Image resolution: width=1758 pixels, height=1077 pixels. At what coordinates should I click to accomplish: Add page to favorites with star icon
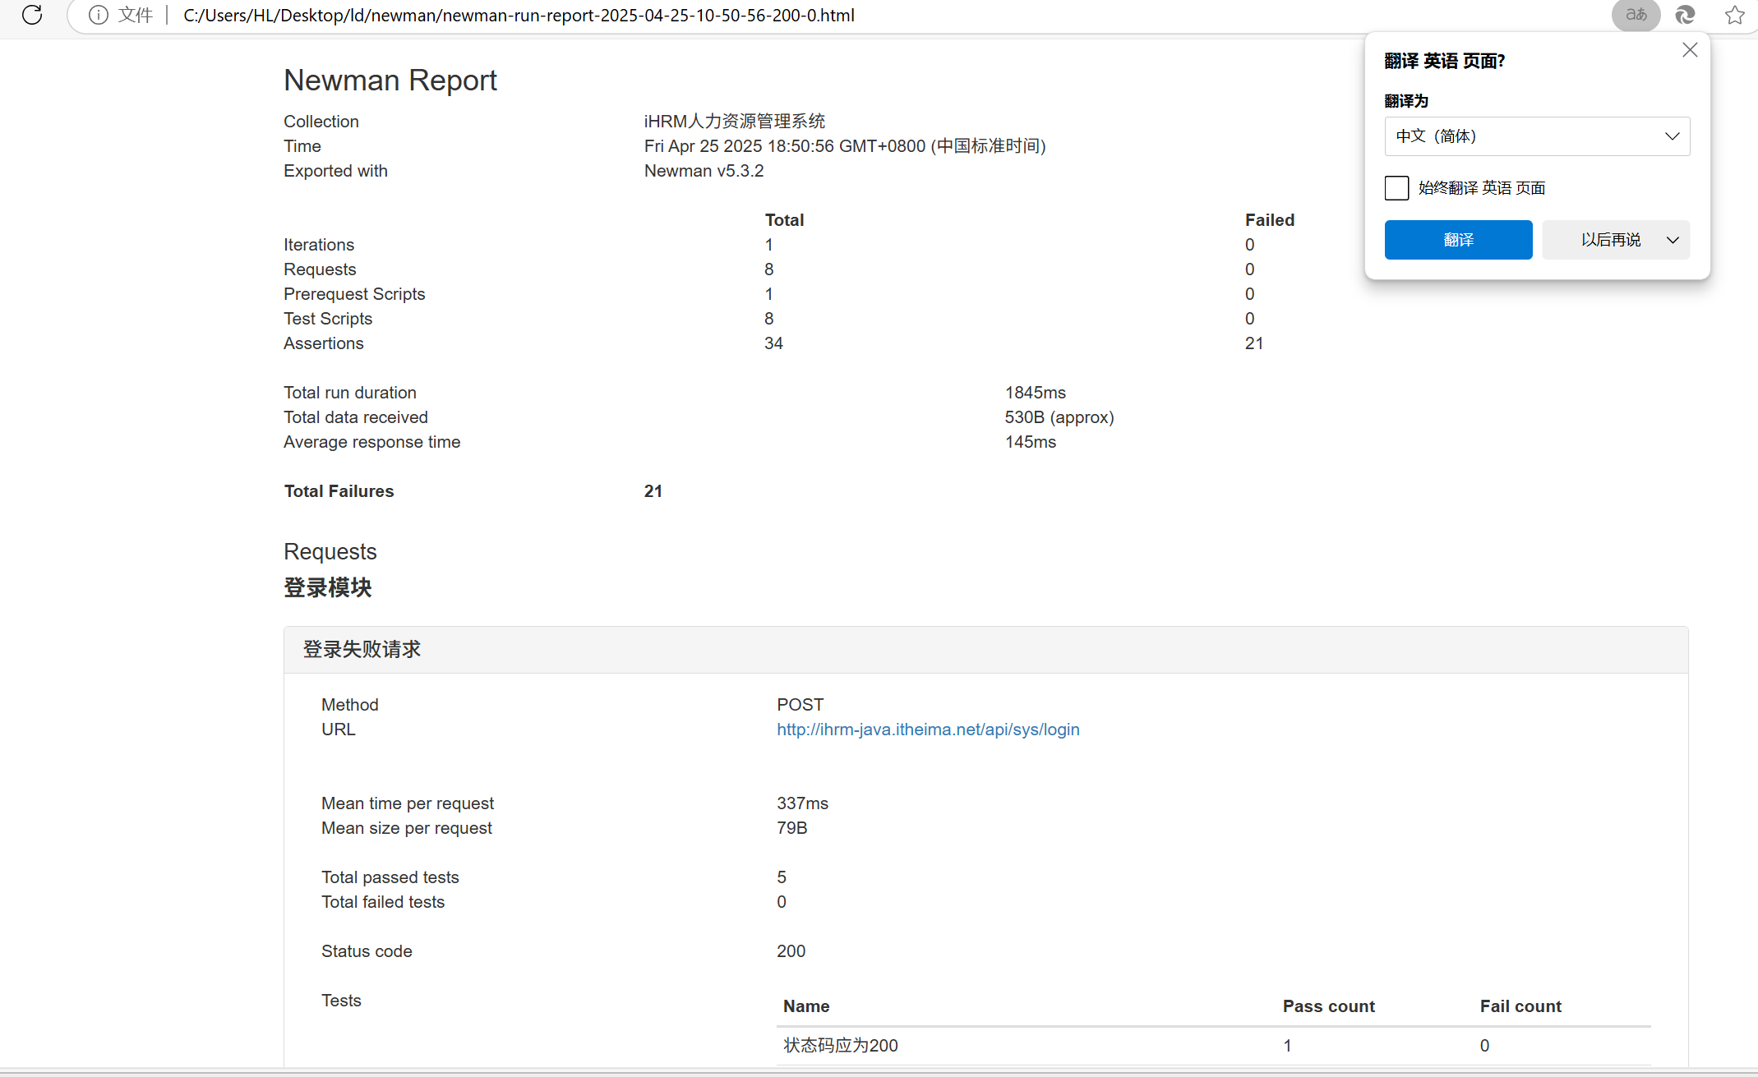[1734, 15]
